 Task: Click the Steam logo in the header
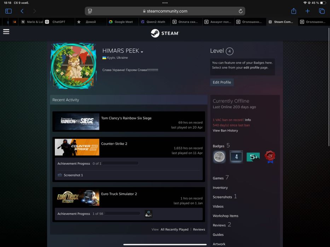pyautogui.click(x=165, y=33)
